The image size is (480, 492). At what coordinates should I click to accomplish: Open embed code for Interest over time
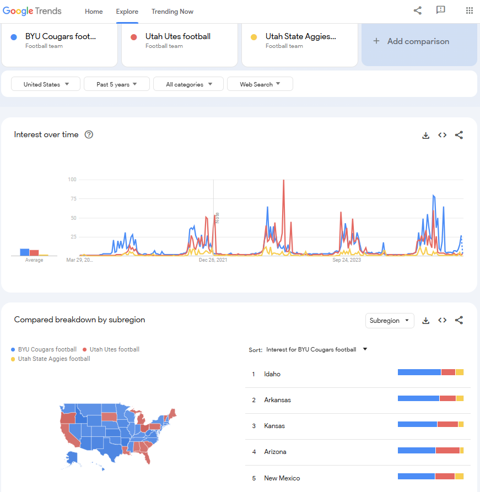click(x=443, y=135)
